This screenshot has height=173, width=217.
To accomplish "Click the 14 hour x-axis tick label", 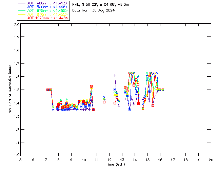I will click(x=135, y=160).
